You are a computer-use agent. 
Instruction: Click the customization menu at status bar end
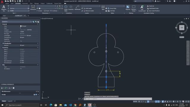[189, 102]
